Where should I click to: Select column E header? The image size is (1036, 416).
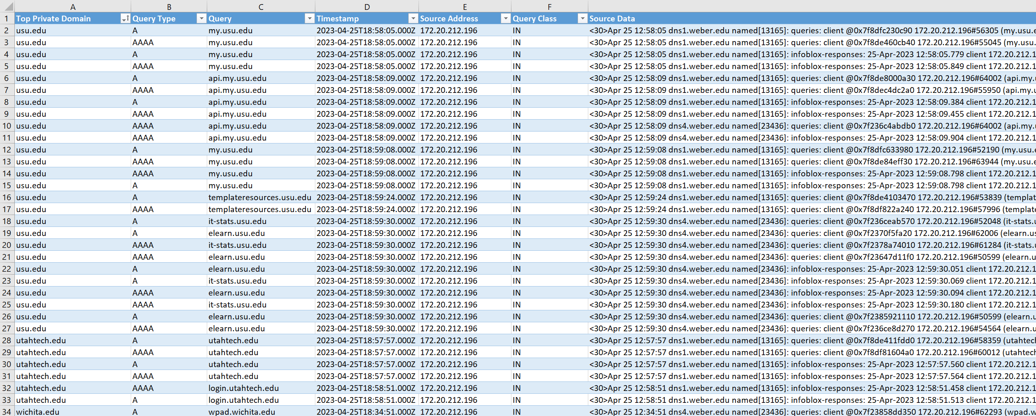465,7
